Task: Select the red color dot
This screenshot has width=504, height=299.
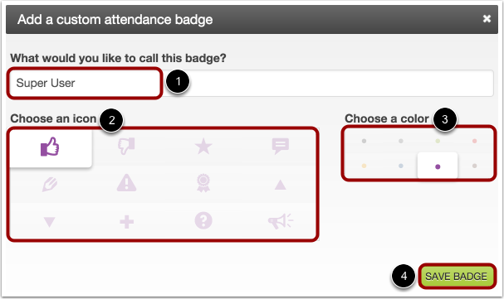Action: coord(474,141)
